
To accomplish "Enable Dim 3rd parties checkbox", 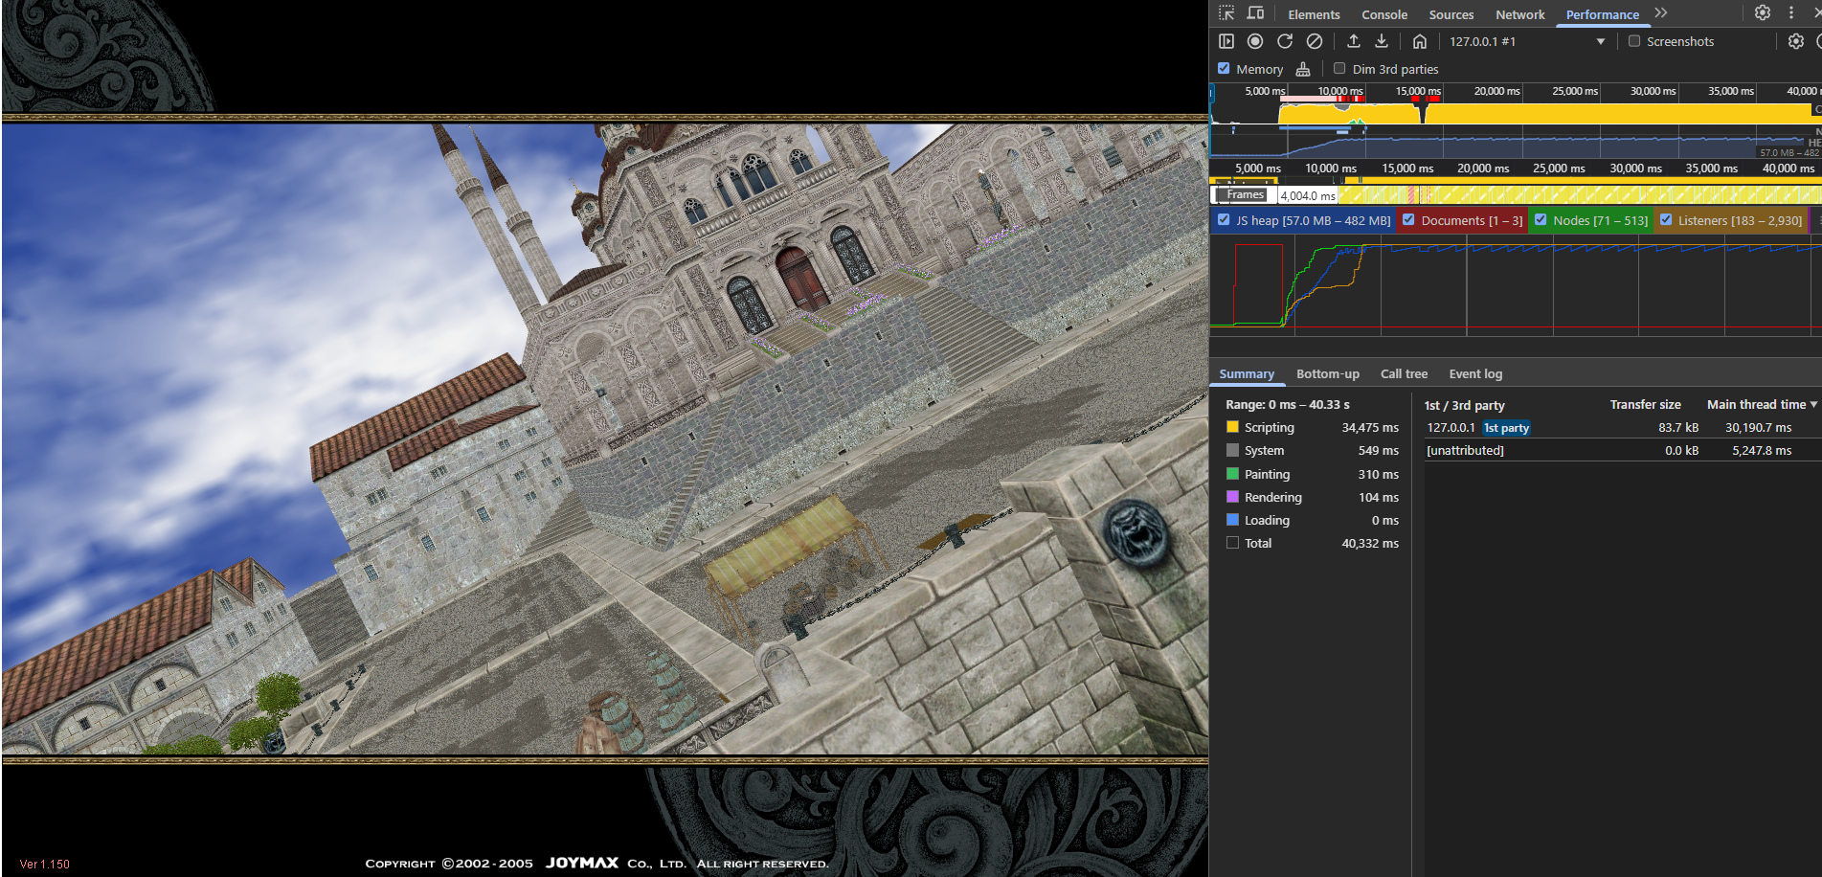I will [x=1339, y=68].
